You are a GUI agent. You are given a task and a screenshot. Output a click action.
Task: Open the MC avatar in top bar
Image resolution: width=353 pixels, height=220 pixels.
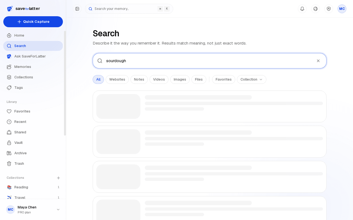pyautogui.click(x=342, y=9)
